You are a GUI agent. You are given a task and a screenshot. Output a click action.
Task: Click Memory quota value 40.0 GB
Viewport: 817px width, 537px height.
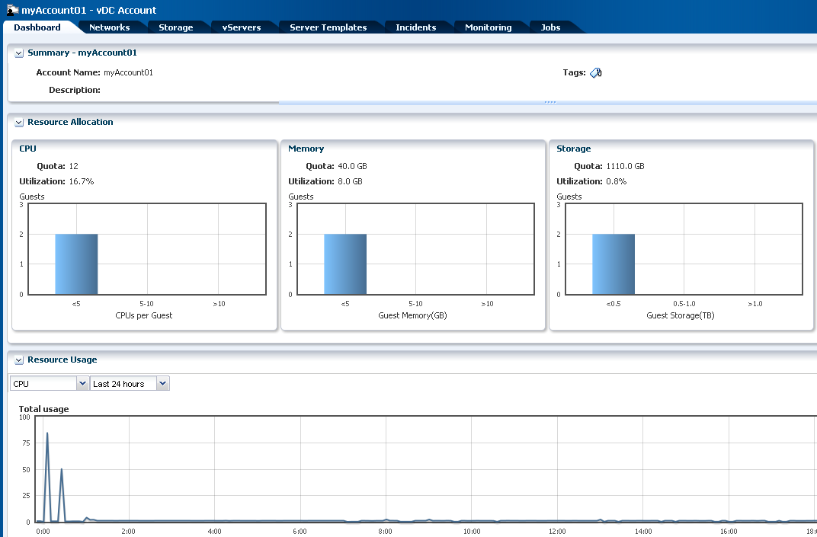point(352,166)
